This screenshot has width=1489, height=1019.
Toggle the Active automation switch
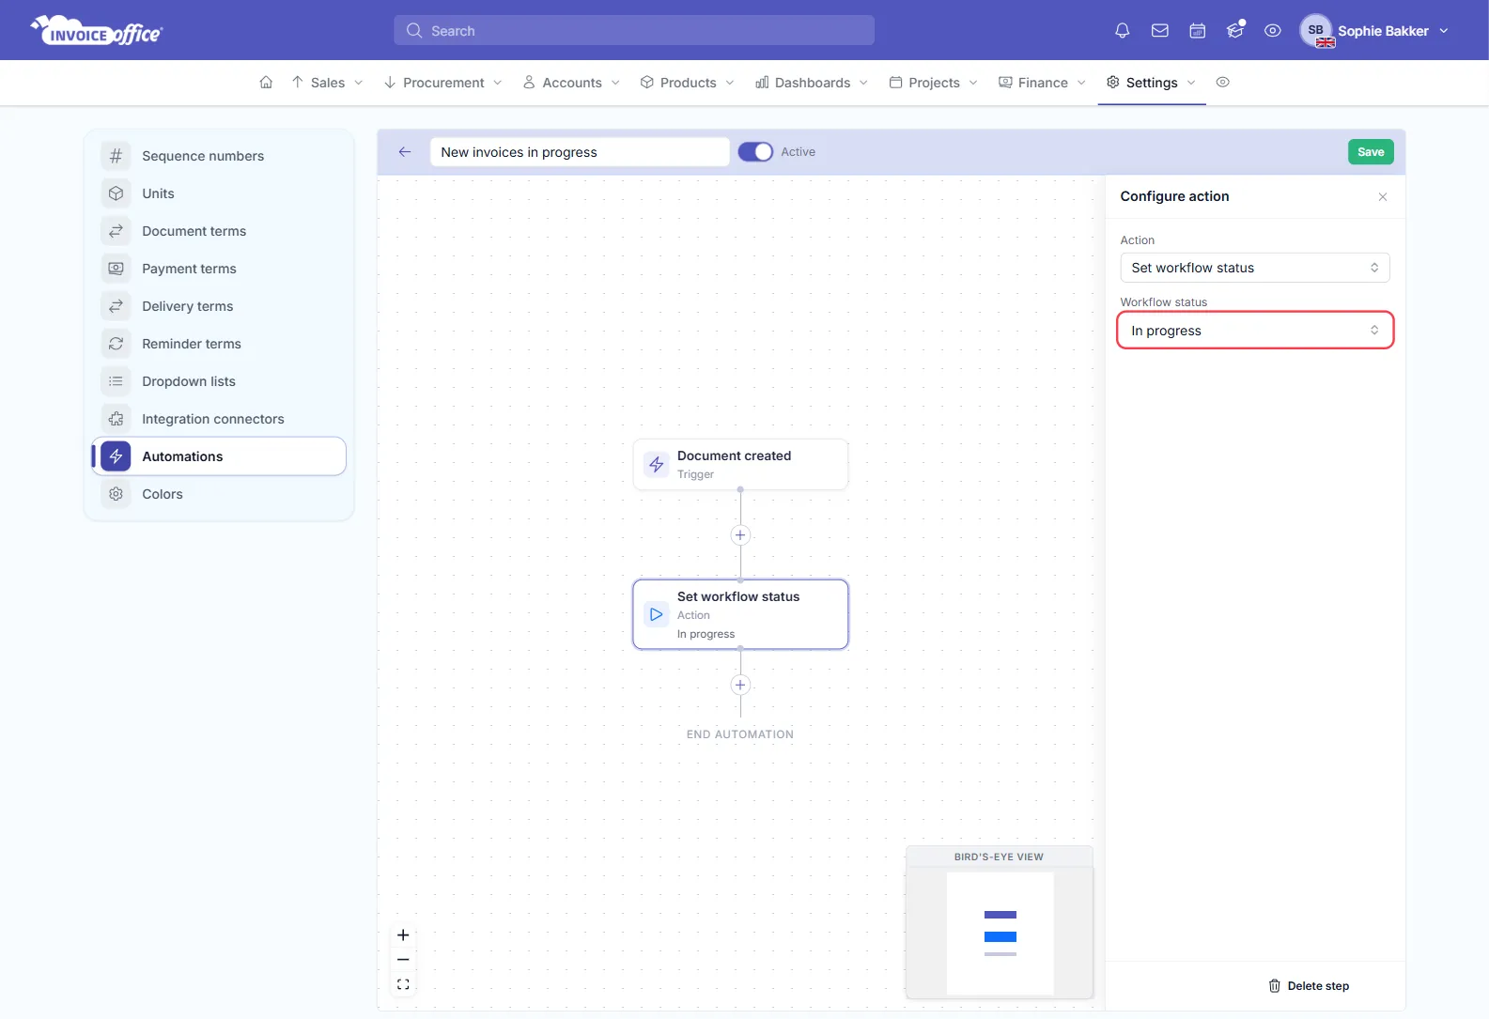(x=755, y=152)
